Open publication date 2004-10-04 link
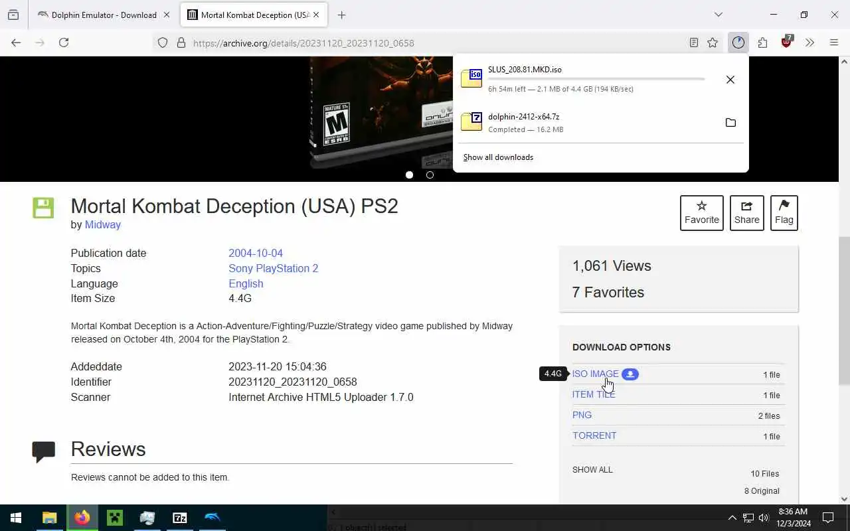This screenshot has width=850, height=531. pos(256,254)
